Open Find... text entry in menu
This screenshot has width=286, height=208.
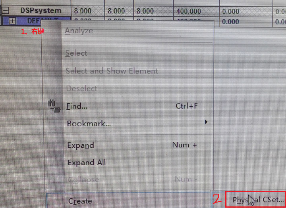(x=77, y=106)
